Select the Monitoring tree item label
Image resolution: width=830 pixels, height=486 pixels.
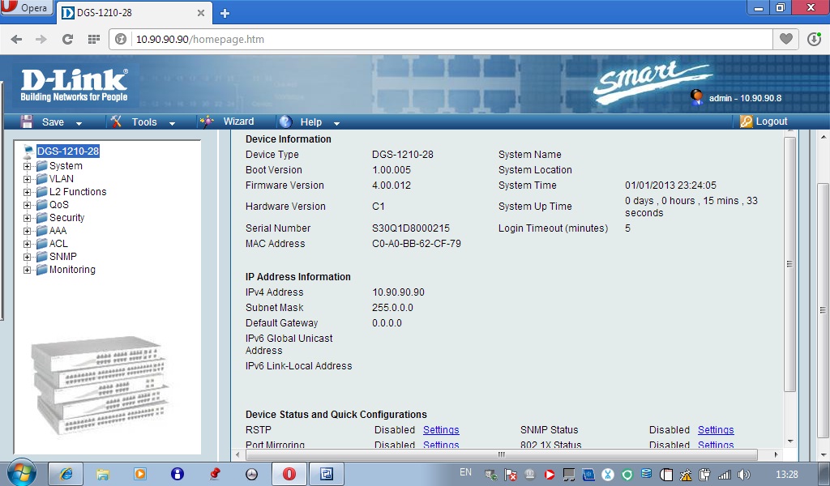click(72, 270)
